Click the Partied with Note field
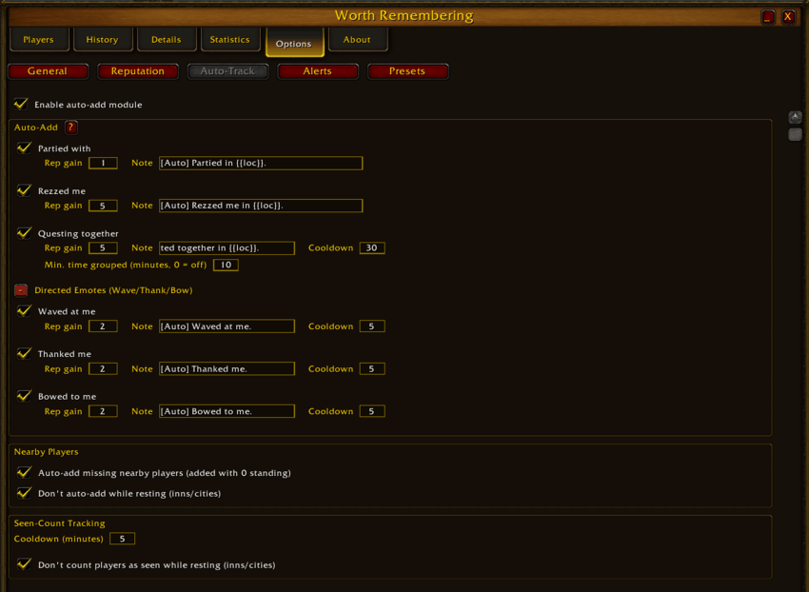 coord(261,163)
